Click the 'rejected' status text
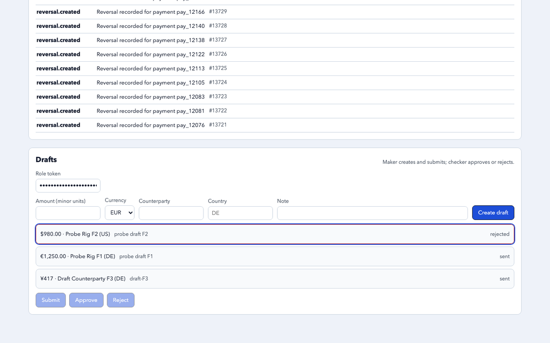The height and width of the screenshot is (343, 550). (500, 234)
